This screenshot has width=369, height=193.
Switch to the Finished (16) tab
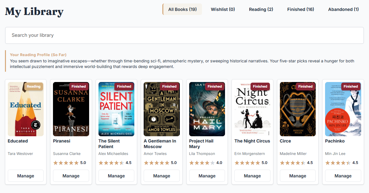click(300, 9)
